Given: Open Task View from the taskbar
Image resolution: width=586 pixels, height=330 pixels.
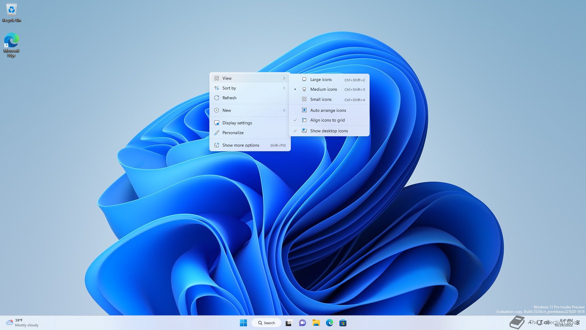Looking at the screenshot, I should click(x=289, y=323).
